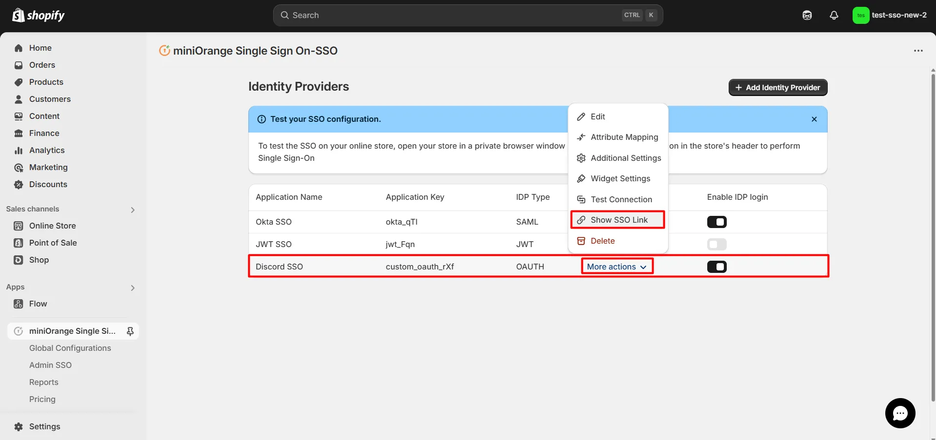Screen dimensions: 936x440
Task: Choose Attribute Mapping menu item
Action: (x=618, y=137)
